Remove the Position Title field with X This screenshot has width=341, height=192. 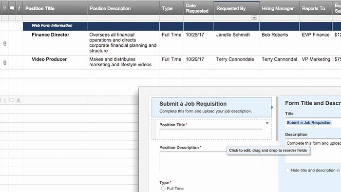267,123
